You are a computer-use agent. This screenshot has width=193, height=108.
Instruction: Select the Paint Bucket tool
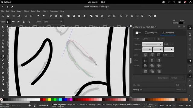point(3,84)
